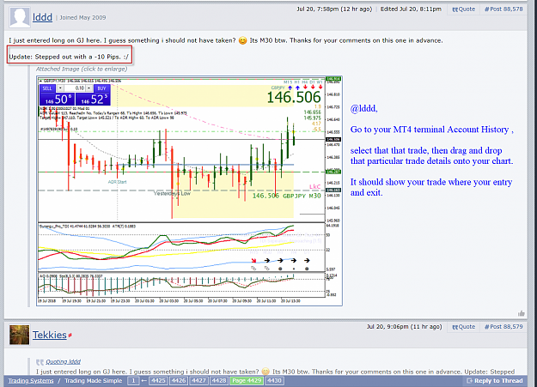This screenshot has height=387, width=537.
Task: Go to page 4426
Action: pyautogui.click(x=179, y=381)
